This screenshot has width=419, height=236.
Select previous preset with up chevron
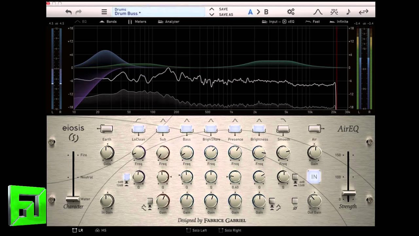coord(212,9)
